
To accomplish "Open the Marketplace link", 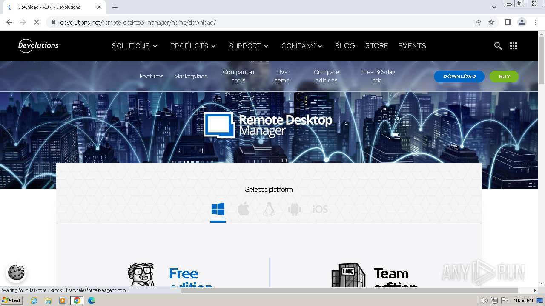I will pos(191,76).
